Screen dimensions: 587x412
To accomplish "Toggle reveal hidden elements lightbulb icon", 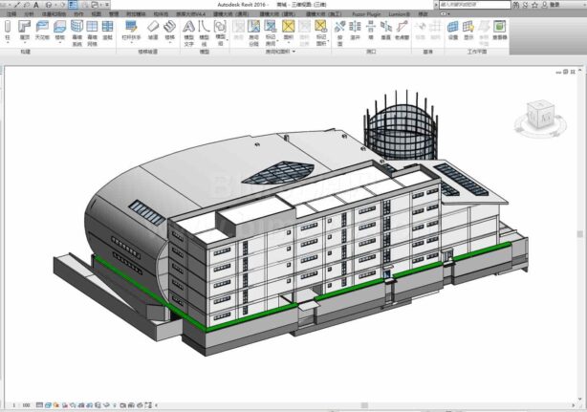I will click(x=115, y=405).
